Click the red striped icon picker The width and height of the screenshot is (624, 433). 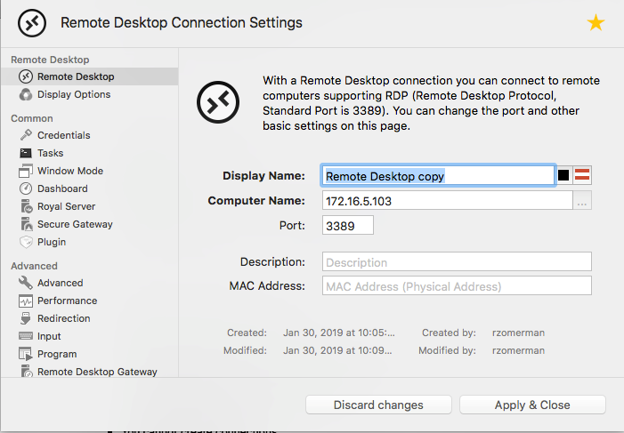point(582,175)
